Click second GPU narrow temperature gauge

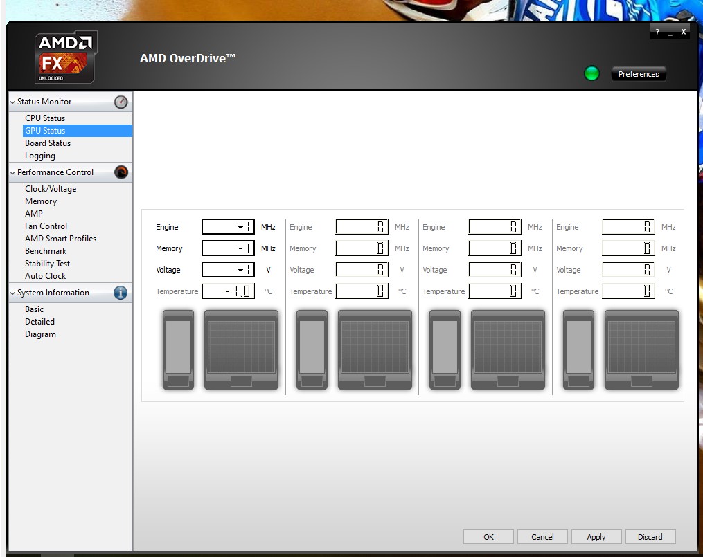click(x=312, y=349)
